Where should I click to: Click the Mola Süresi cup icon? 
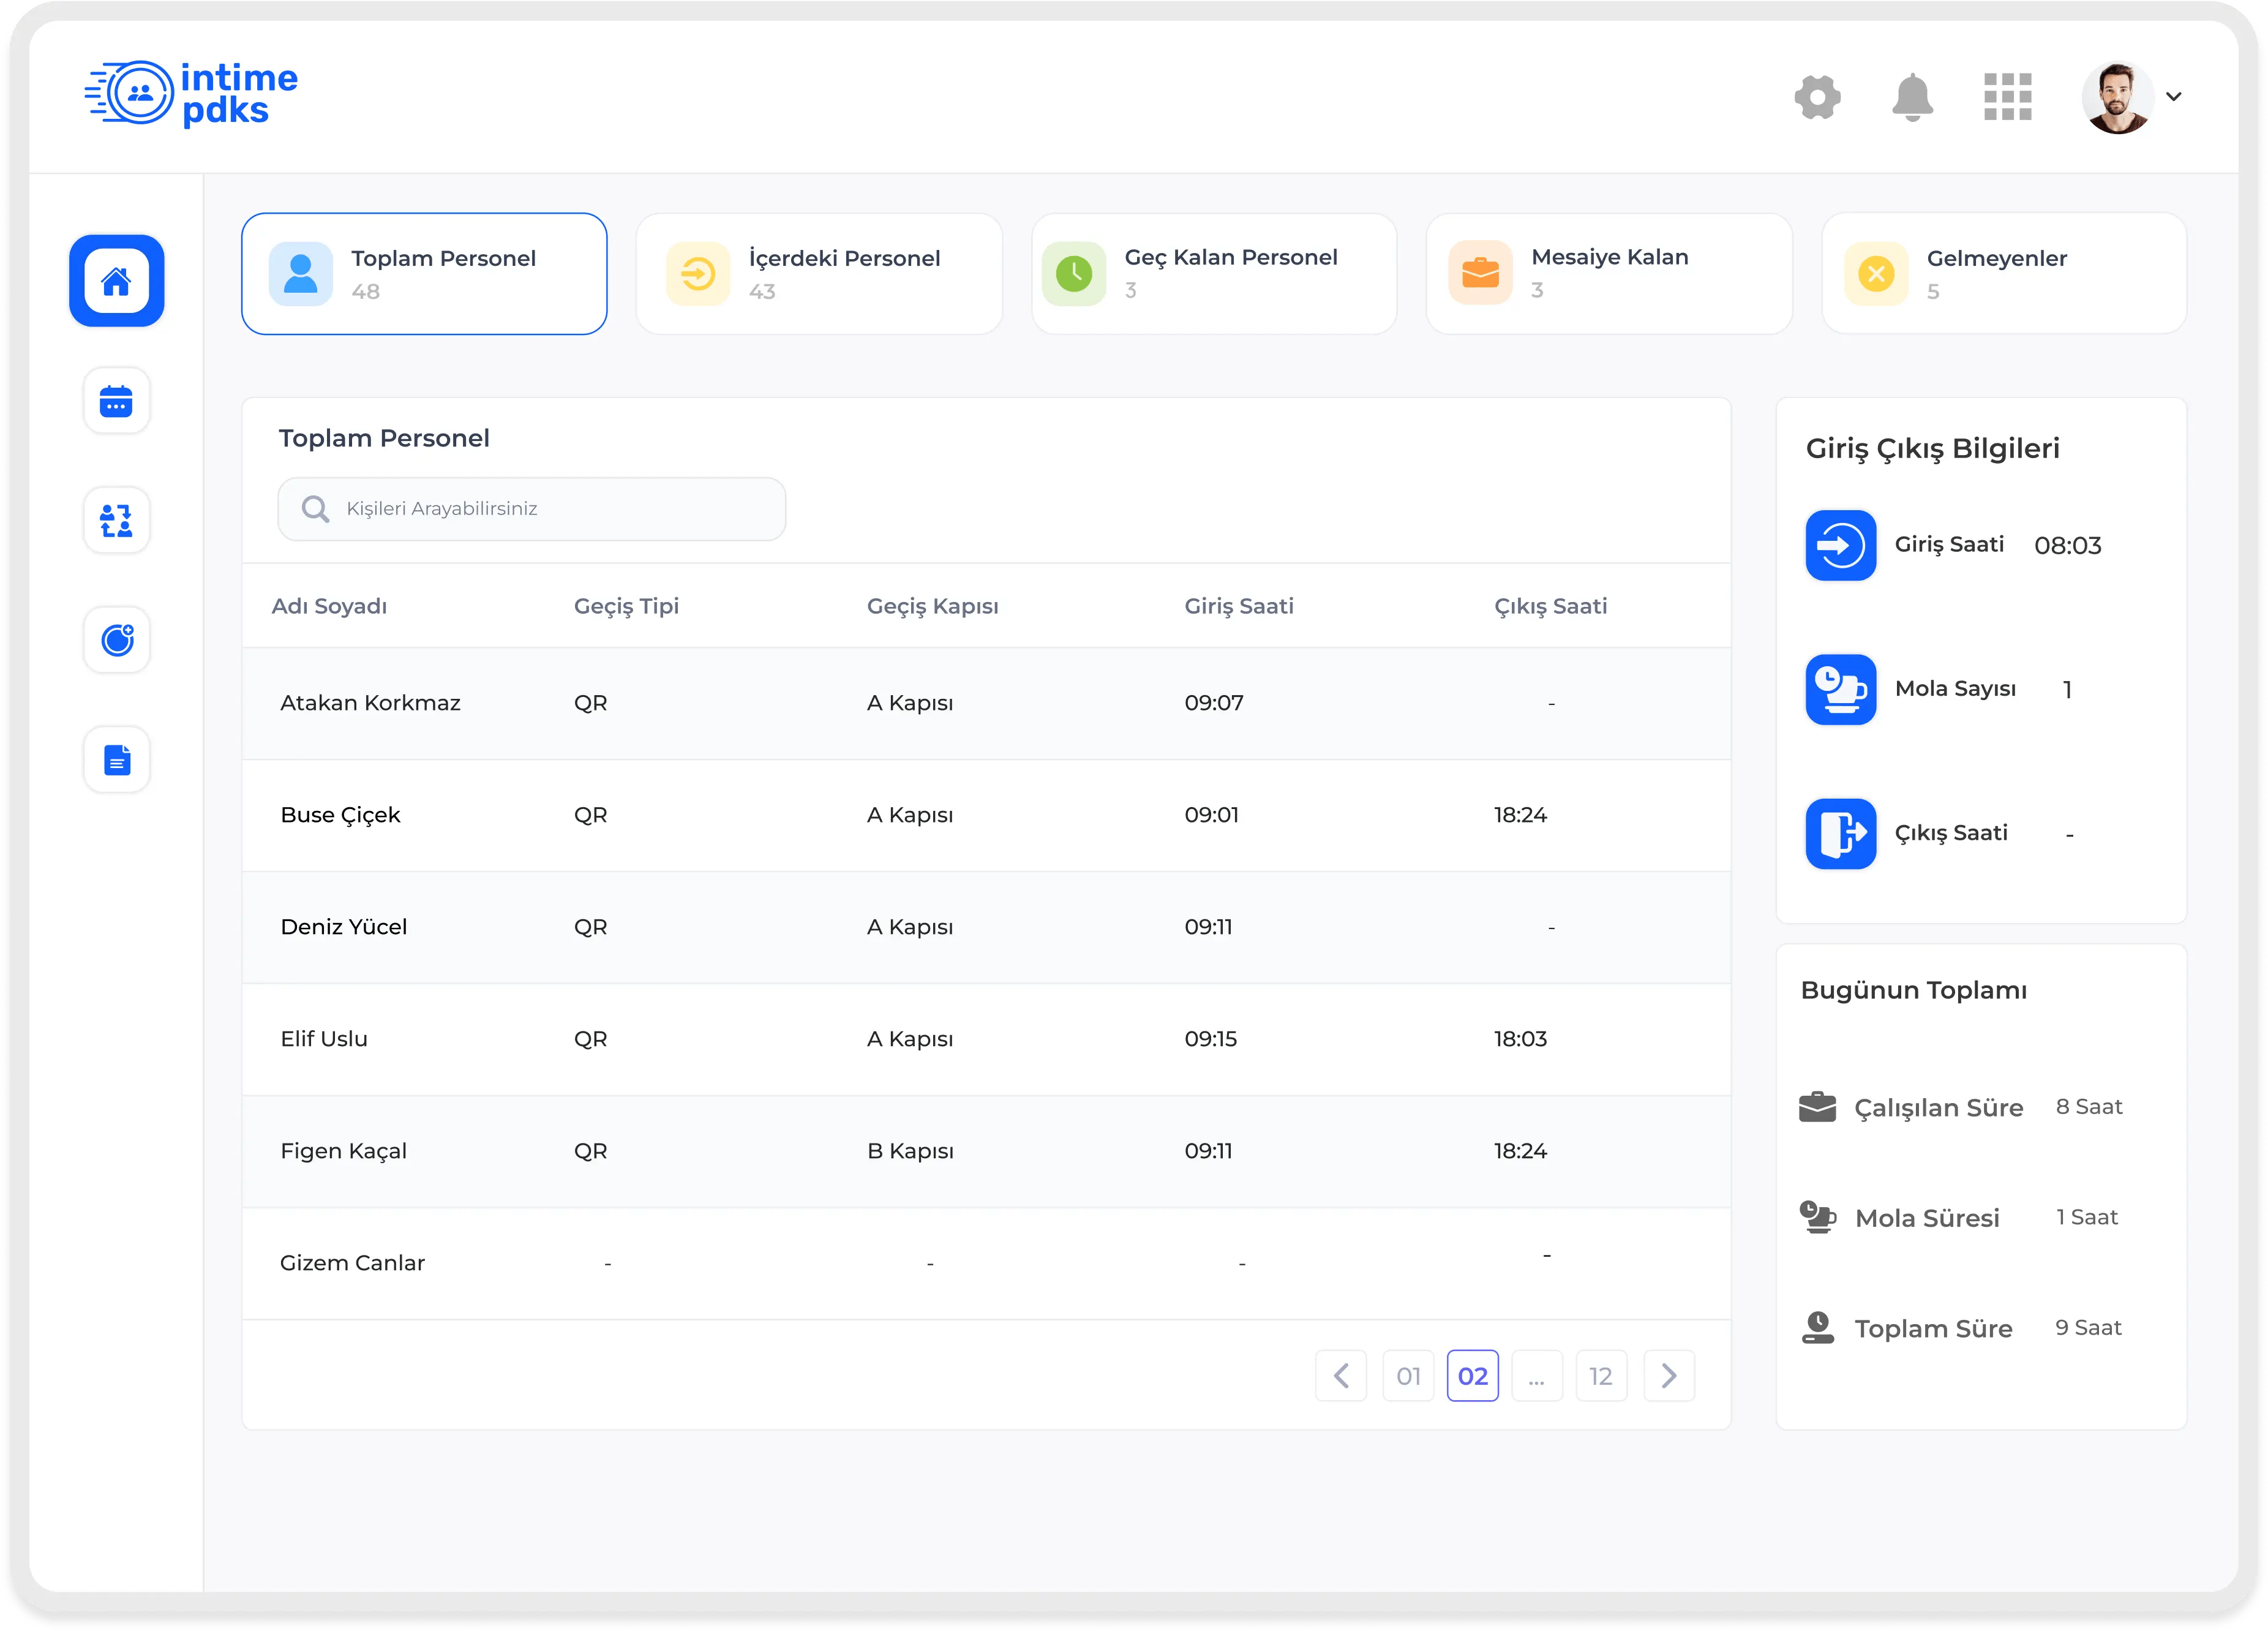point(1817,1217)
